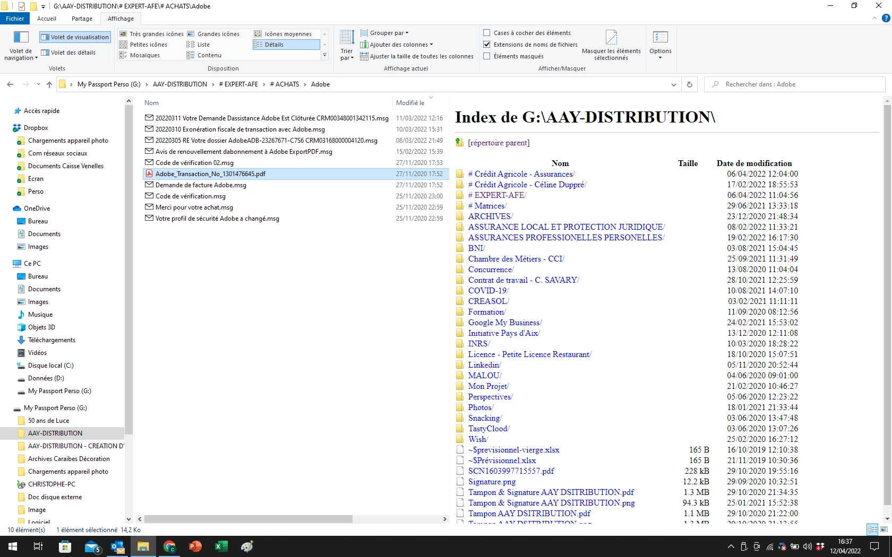Open Grouper par dropdown
Viewport: 892px width, 557px height.
coord(384,33)
